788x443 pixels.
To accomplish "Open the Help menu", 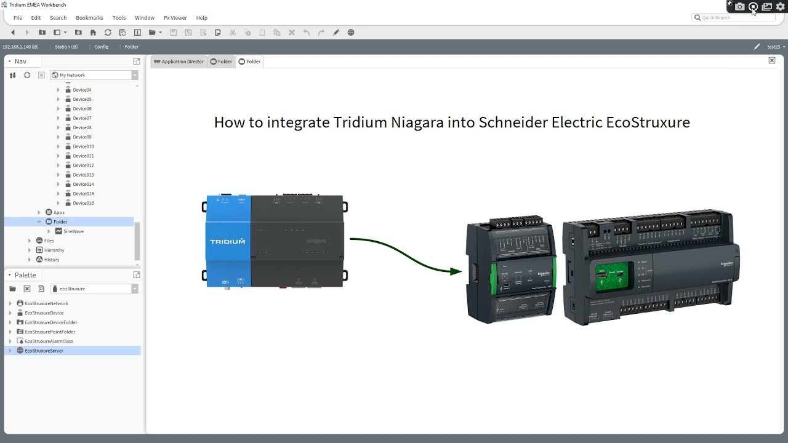I will (201, 18).
